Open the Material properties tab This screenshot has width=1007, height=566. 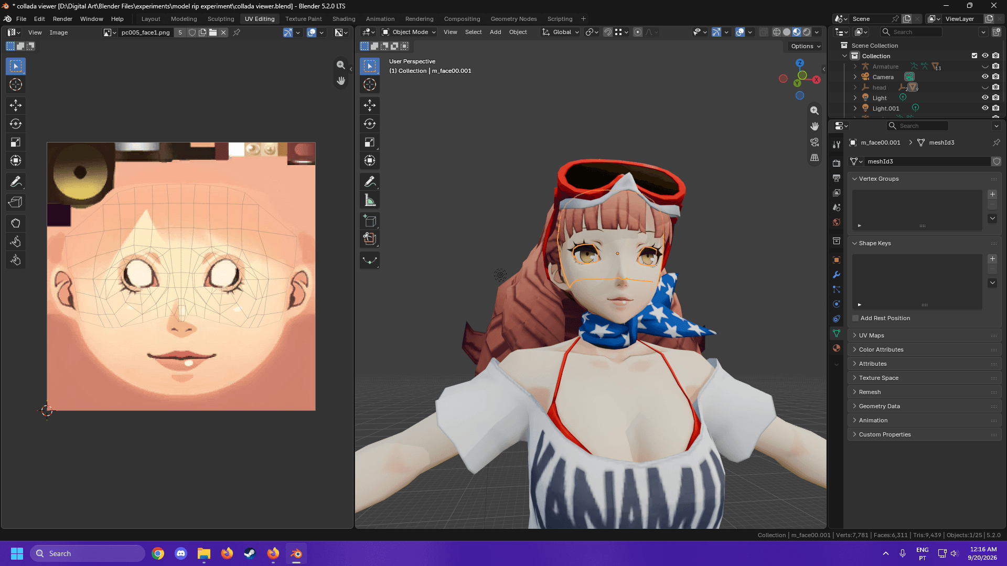click(837, 348)
